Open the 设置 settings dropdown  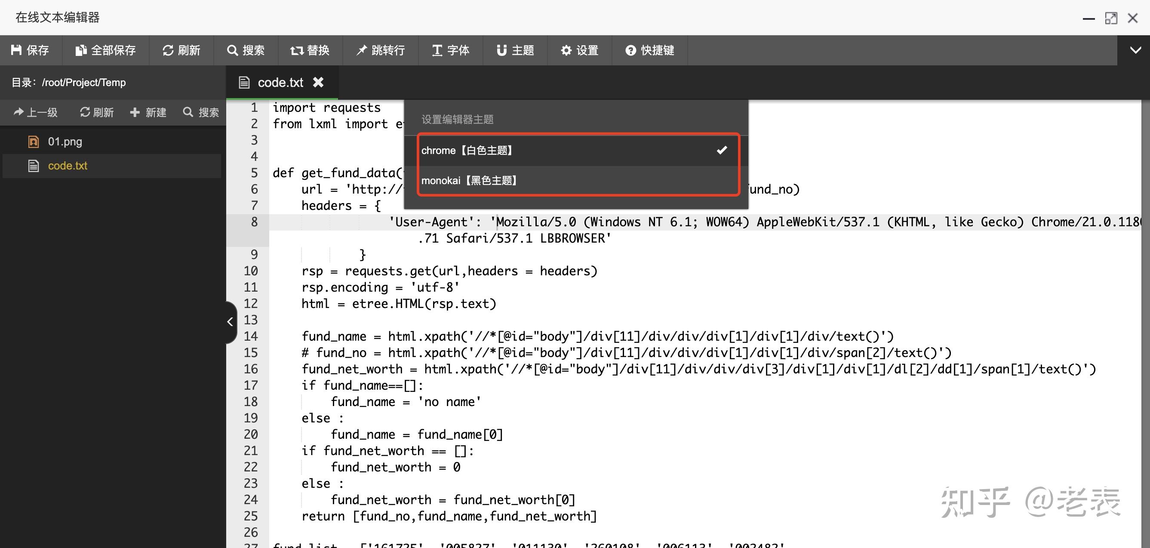coord(579,50)
